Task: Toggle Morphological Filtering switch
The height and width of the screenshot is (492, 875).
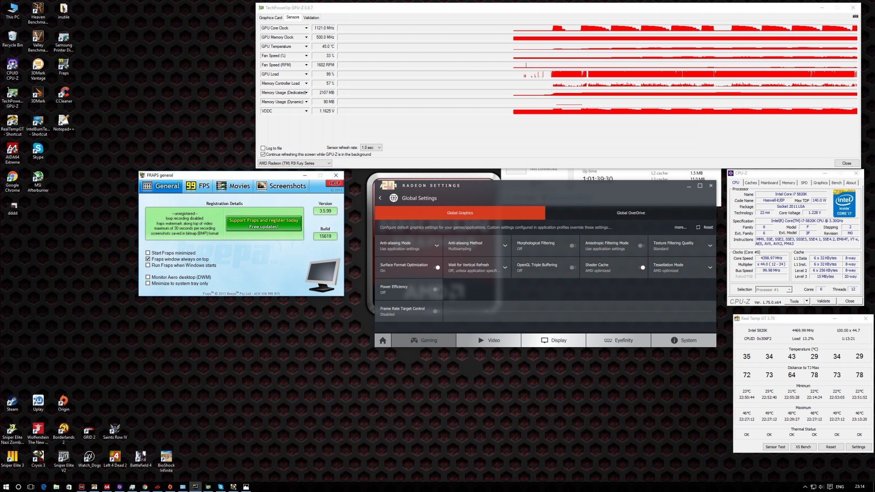Action: tap(572, 246)
